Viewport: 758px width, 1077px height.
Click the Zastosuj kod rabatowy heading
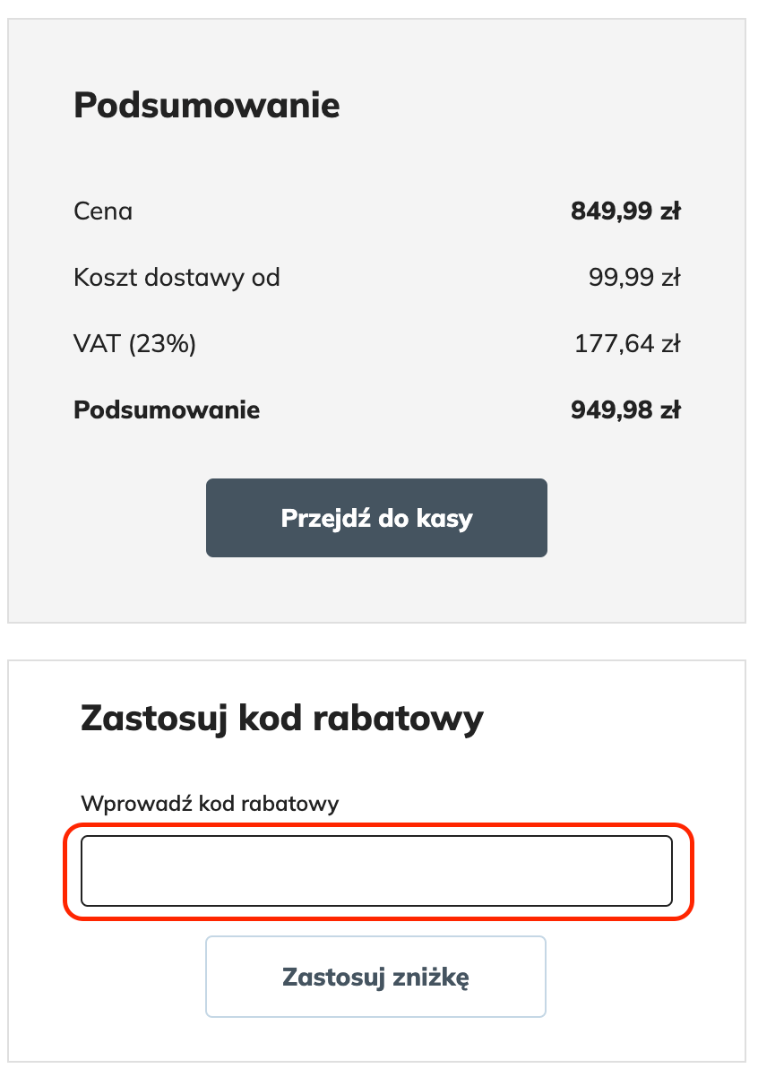281,716
